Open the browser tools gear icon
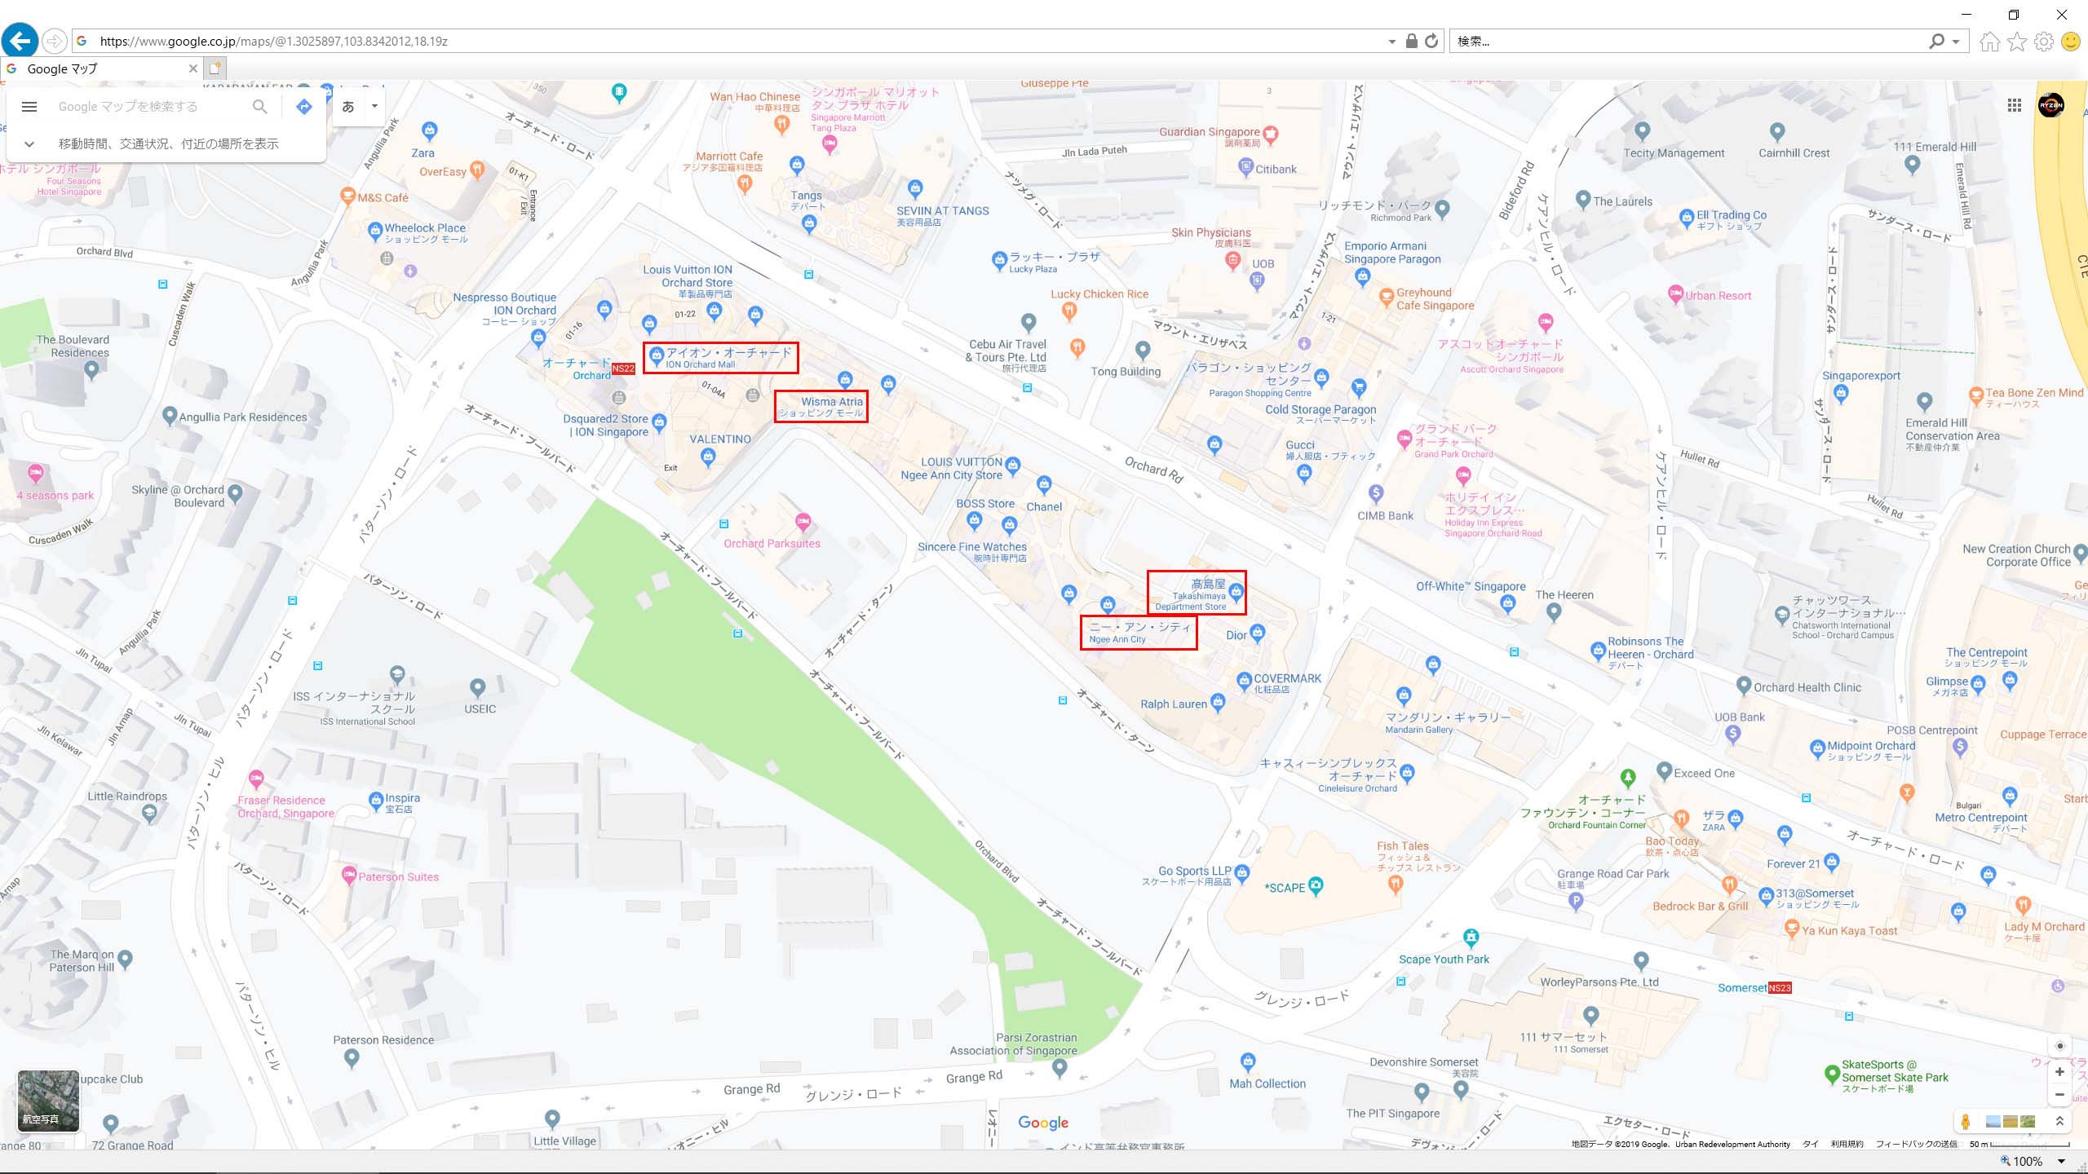2088x1174 pixels. pos(2044,41)
